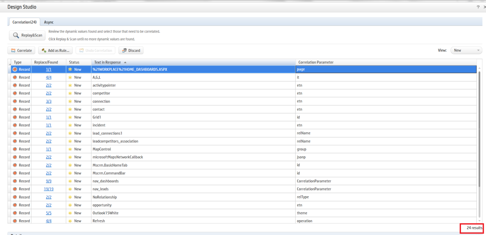Click the Replay&Scan magnifier button
The height and width of the screenshot is (235, 486).
coord(27,35)
